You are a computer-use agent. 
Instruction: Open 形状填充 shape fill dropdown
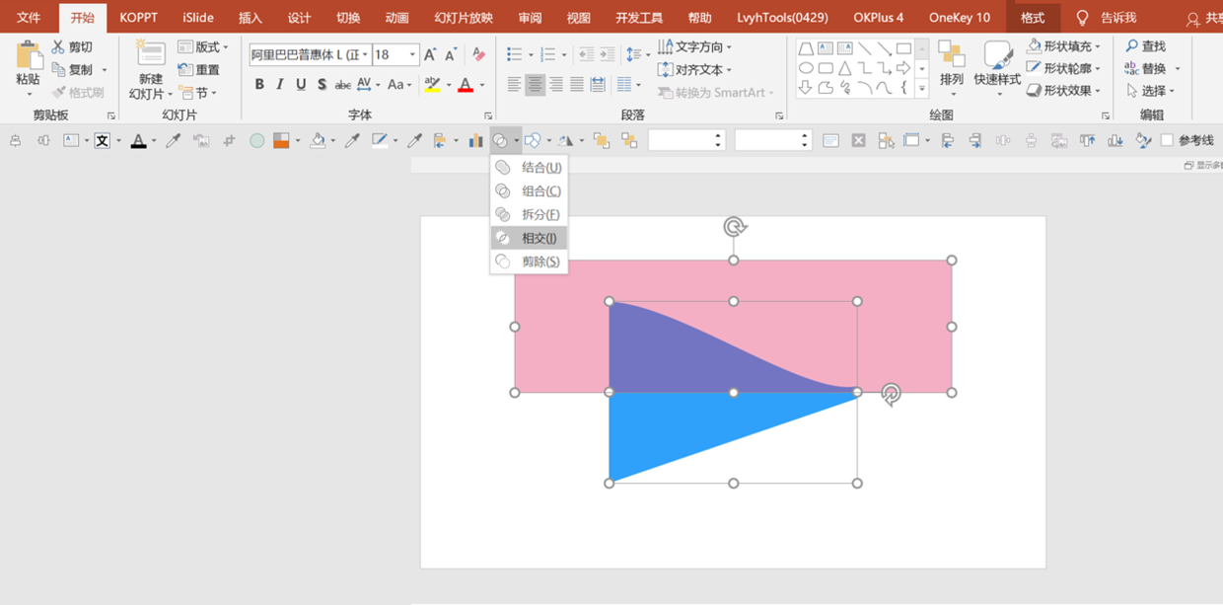pyautogui.click(x=1063, y=46)
